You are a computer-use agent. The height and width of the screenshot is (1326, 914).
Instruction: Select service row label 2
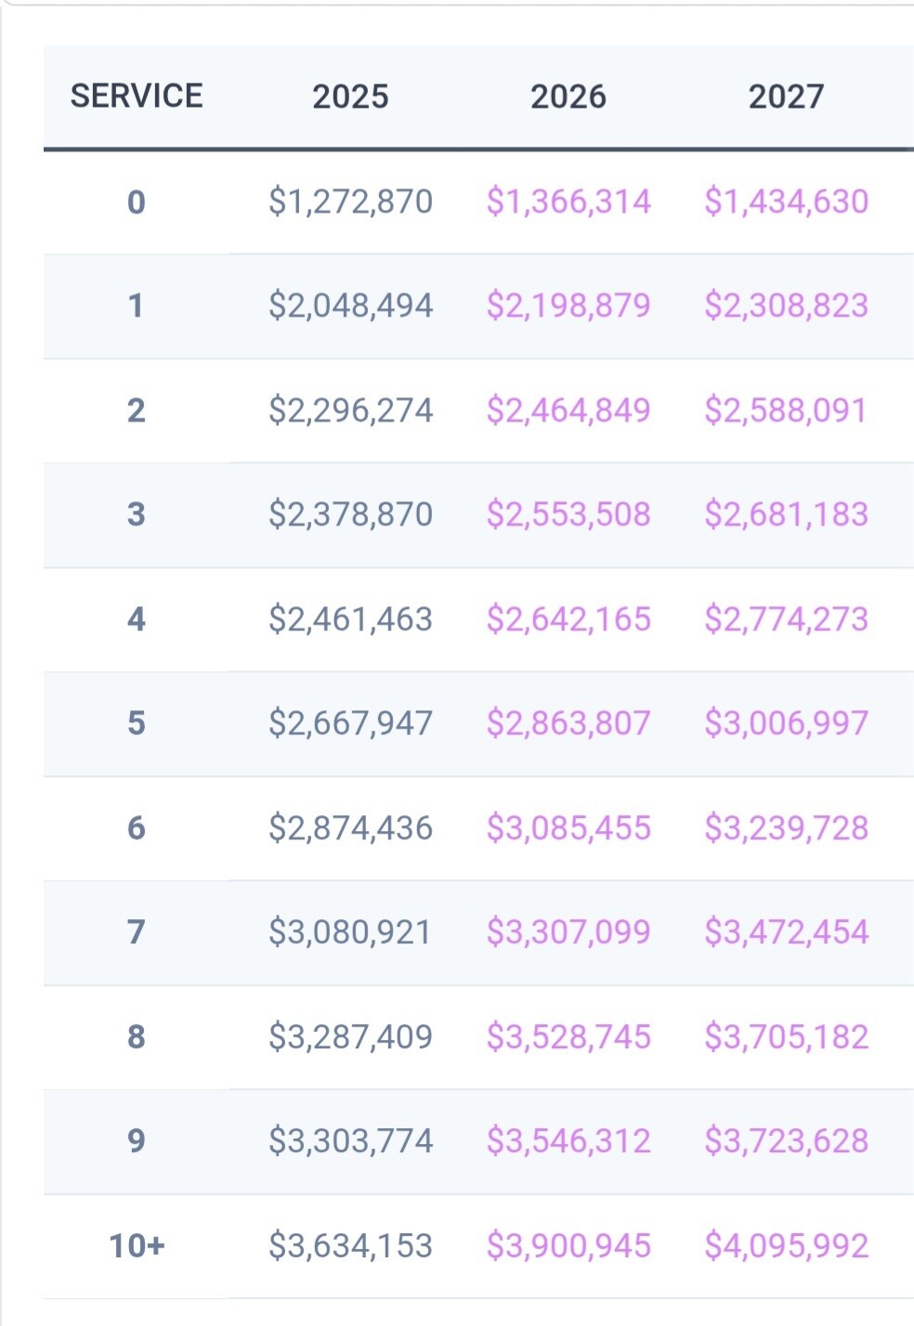coord(137,410)
